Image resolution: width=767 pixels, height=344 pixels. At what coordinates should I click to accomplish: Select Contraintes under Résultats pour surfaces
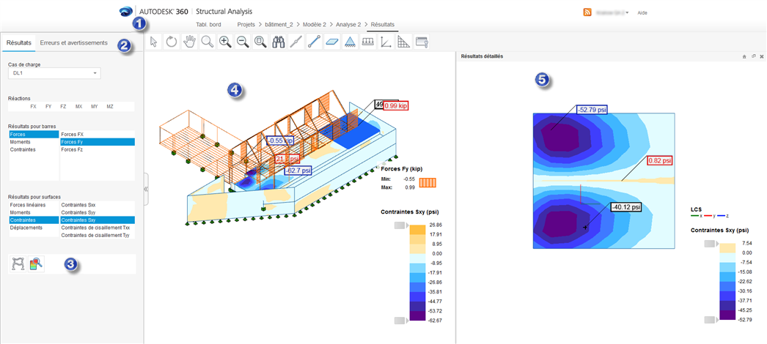click(x=34, y=220)
